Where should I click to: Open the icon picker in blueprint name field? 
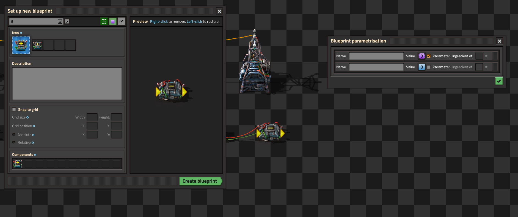point(60,22)
